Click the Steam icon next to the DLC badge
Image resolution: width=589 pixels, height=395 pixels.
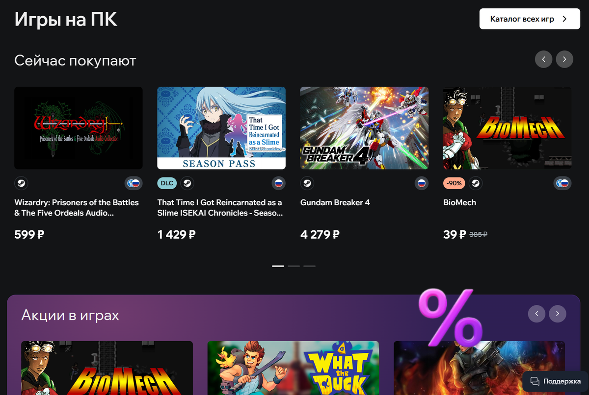[x=187, y=183]
